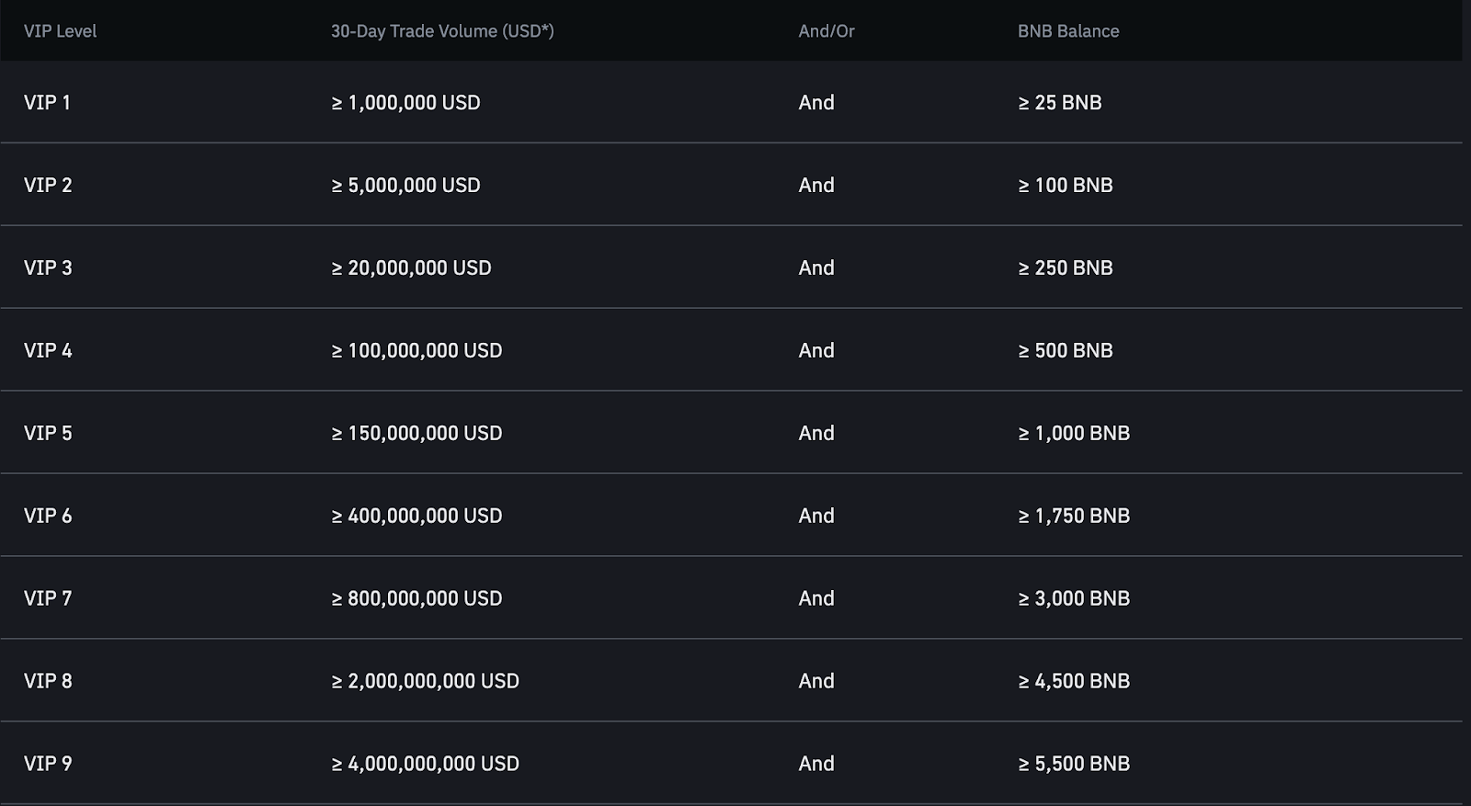Select the VIP 4 row label
Screen dimensions: 1471x806
click(48, 351)
